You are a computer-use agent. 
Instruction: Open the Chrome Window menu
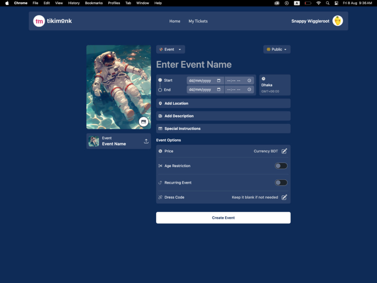point(143,3)
